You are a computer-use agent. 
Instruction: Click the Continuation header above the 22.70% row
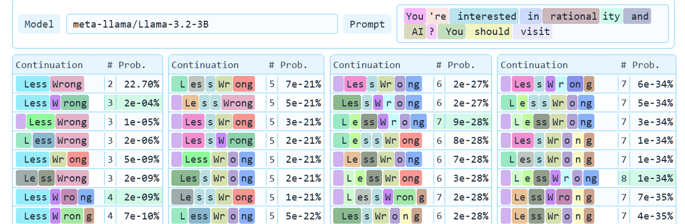click(49, 65)
